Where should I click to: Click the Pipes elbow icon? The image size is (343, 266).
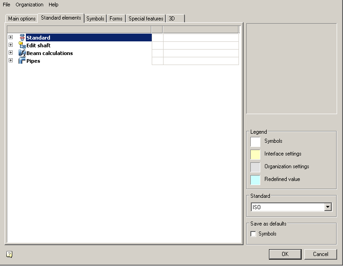(x=22, y=60)
